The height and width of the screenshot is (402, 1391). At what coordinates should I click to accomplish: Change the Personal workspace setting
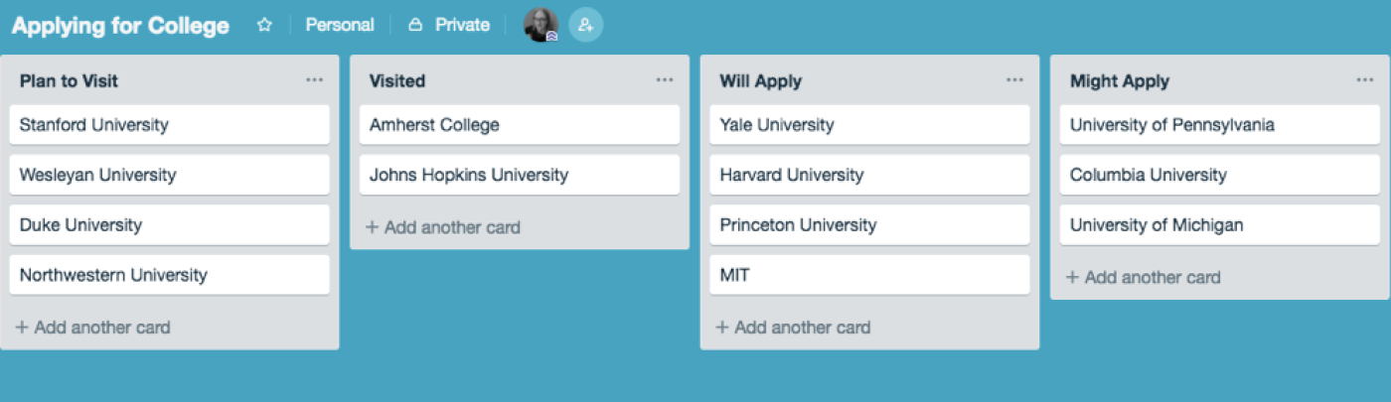340,26
